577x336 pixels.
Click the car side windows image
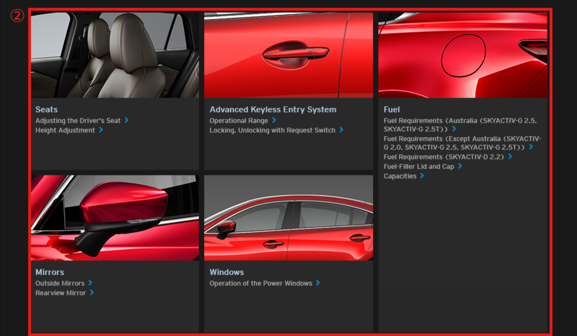288,218
